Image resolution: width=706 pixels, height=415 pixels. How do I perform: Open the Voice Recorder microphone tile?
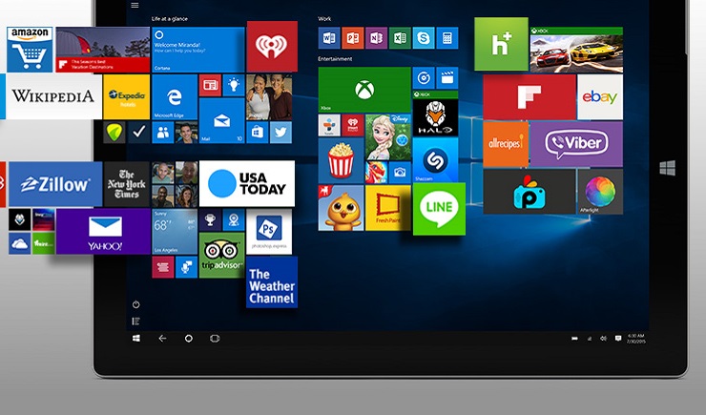pos(186,267)
